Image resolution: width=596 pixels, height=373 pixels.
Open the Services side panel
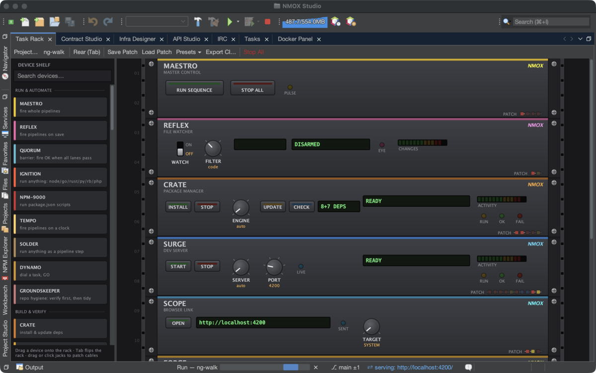tap(5, 121)
